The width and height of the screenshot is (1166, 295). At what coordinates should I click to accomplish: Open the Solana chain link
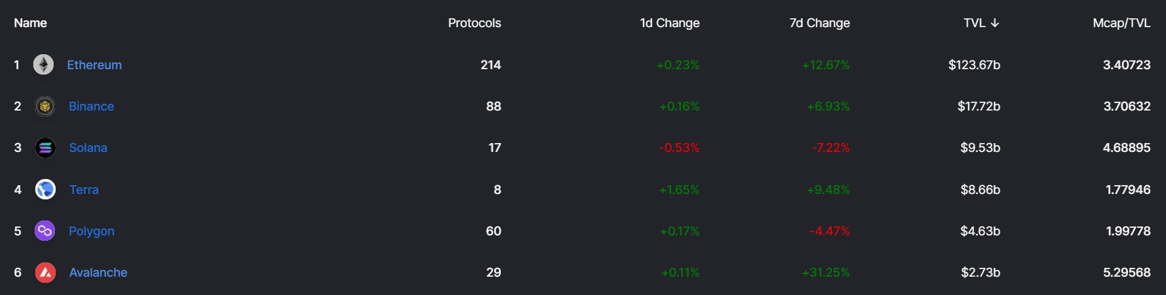tap(88, 148)
